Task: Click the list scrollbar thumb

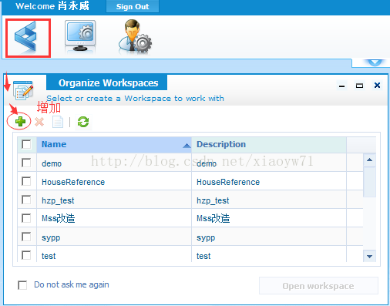Action: [369, 182]
